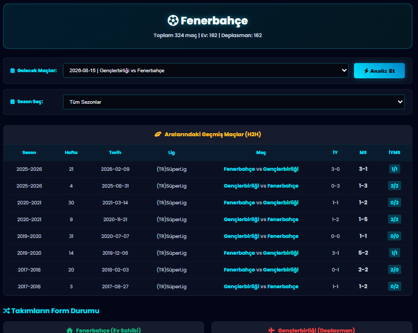Click the date cell 2026-02-09
This screenshot has height=333, width=418.
115,169
